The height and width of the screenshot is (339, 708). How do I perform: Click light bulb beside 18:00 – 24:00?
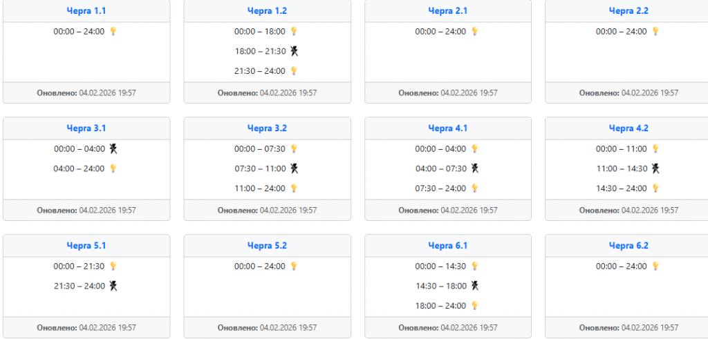point(474,306)
